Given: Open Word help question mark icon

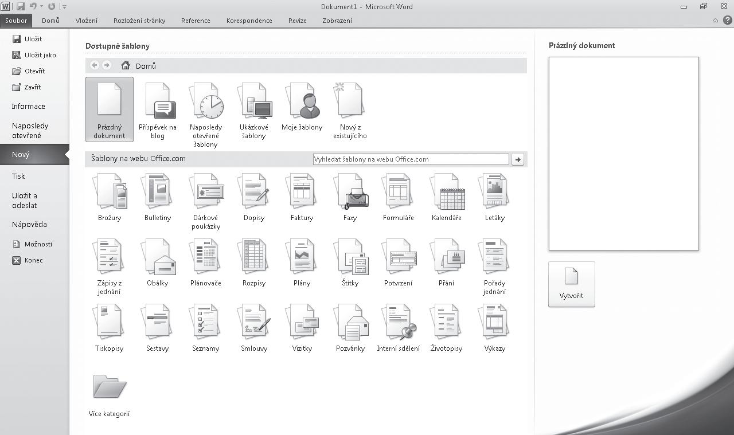Looking at the screenshot, I should [727, 21].
